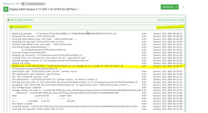Collapse Step 5: Deploy SAM_PSH

pos(9,20)
